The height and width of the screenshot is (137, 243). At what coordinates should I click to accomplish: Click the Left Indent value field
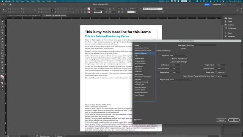coord(176,65)
